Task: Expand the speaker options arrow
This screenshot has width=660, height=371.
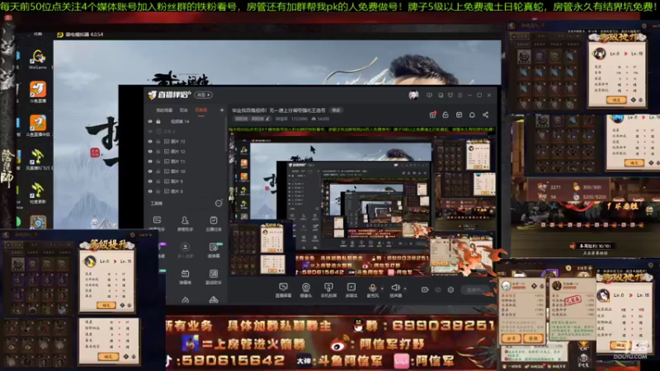Action: (405, 289)
